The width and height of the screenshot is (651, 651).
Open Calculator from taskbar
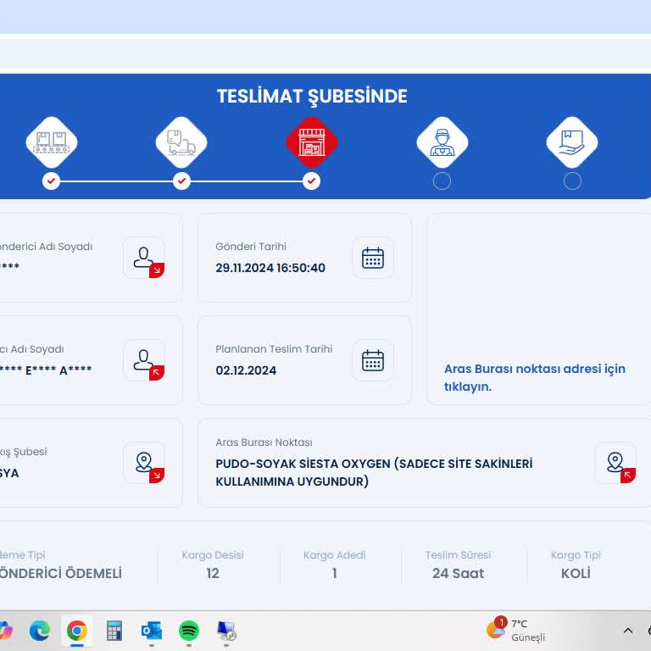click(114, 631)
